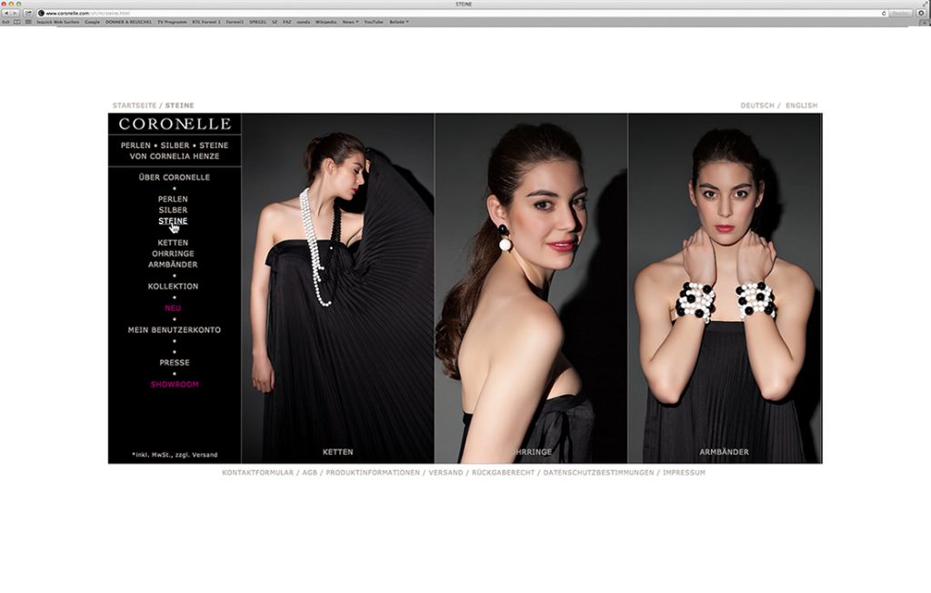The image size is (931, 593).
Task: Click the downloads icon at toolbar right
Action: pos(922,13)
